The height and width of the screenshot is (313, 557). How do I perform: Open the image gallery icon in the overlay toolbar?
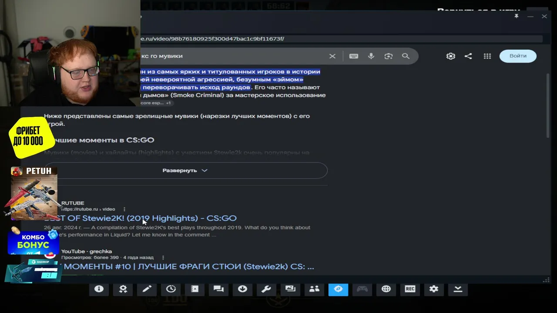coord(290,289)
